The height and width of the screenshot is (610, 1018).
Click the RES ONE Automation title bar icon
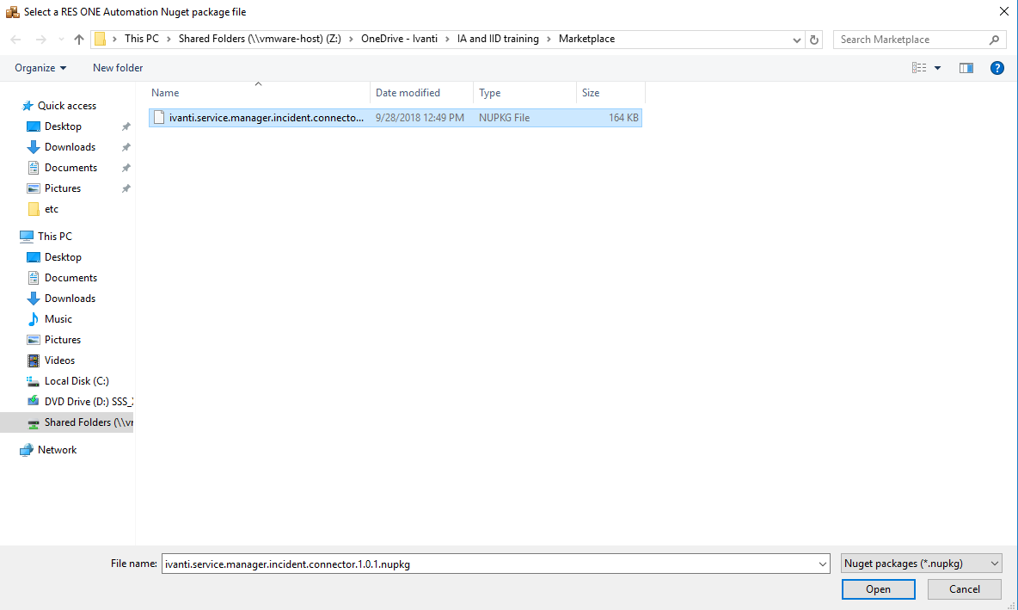tap(12, 12)
